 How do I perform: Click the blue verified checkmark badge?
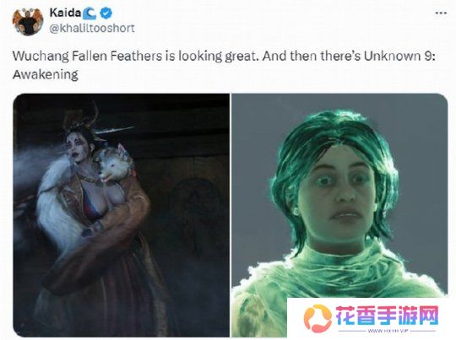(x=106, y=13)
